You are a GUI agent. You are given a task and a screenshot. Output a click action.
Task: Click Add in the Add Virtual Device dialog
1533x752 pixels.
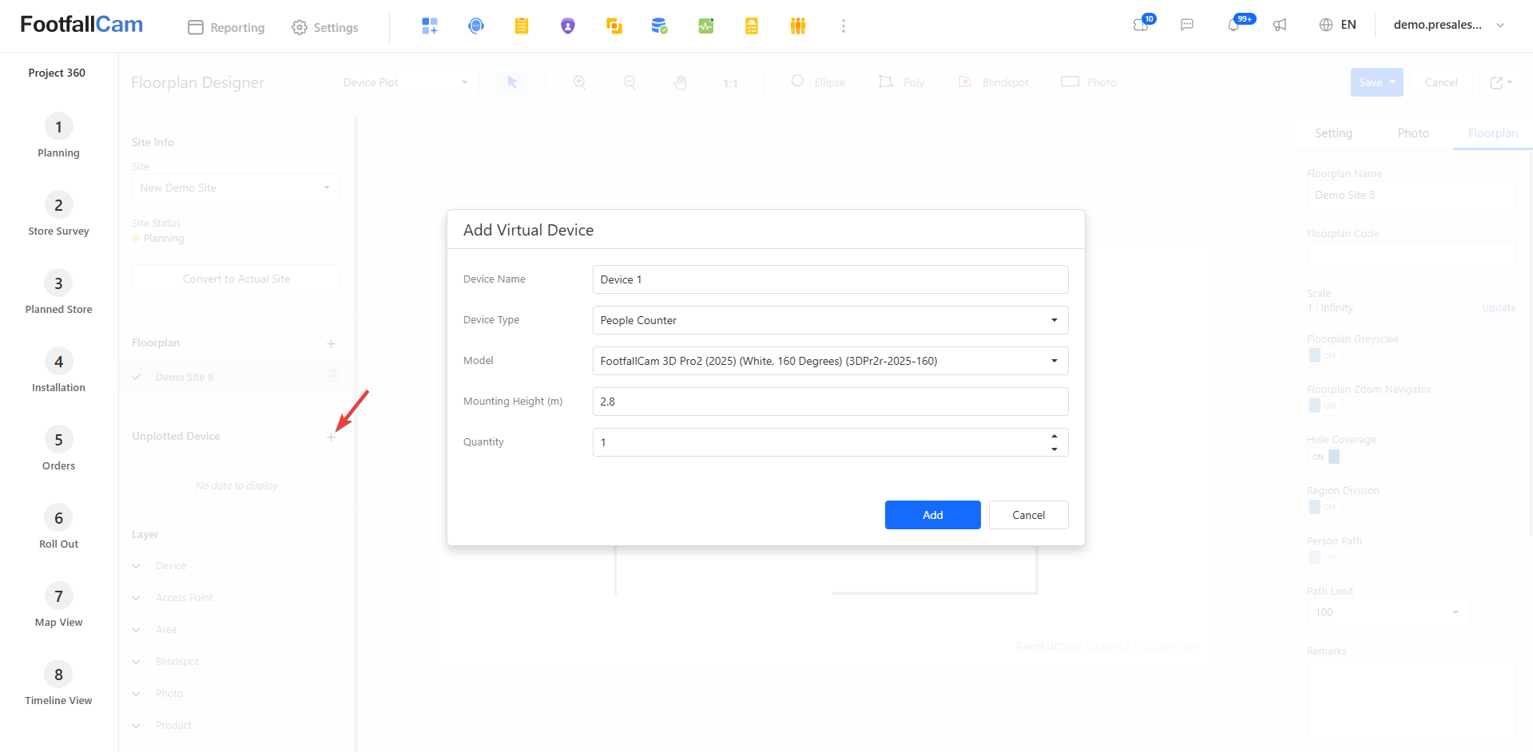pyautogui.click(x=932, y=515)
